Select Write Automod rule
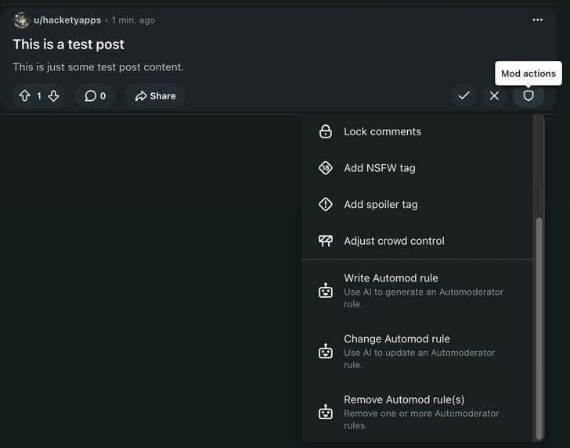Image resolution: width=570 pixels, height=448 pixels. coord(417,290)
